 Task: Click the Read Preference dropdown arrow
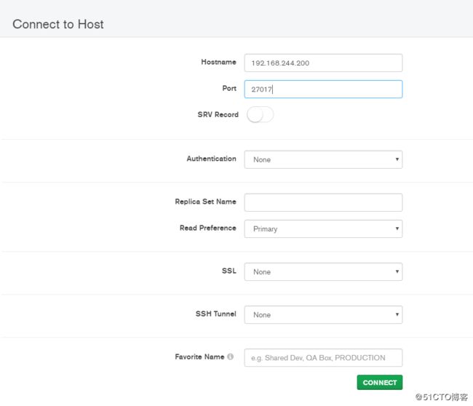click(397, 228)
